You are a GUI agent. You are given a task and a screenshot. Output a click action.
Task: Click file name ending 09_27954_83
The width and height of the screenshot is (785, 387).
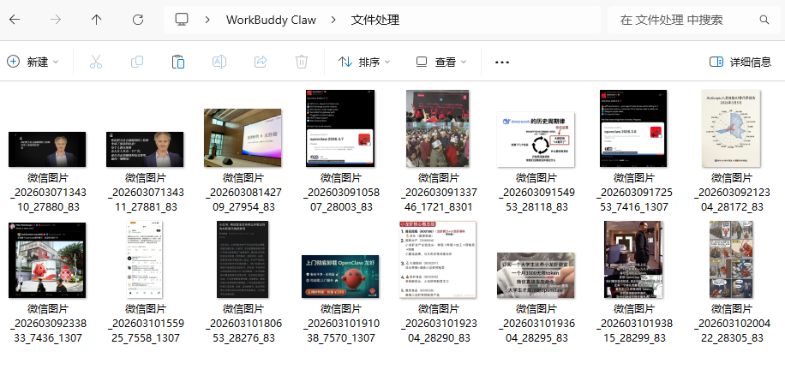coord(243,193)
